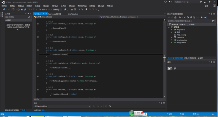Click the Alphabetical sort icon in Properties panel
218x117 pixels.
[171, 68]
